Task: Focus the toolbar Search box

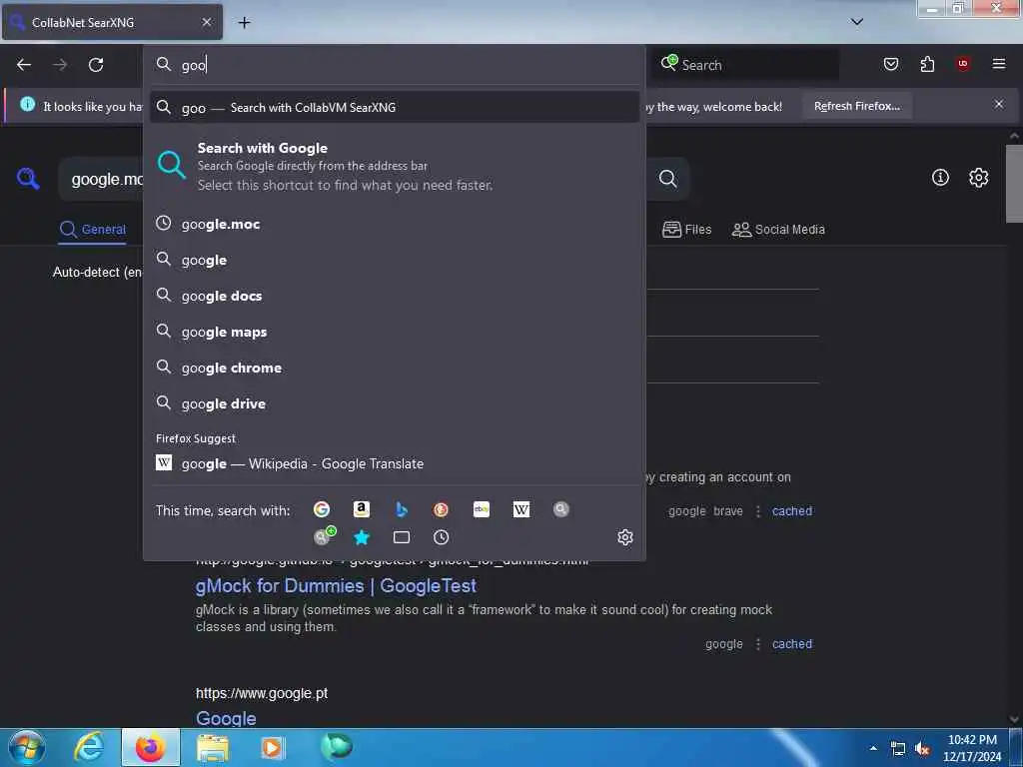Action: pos(743,65)
